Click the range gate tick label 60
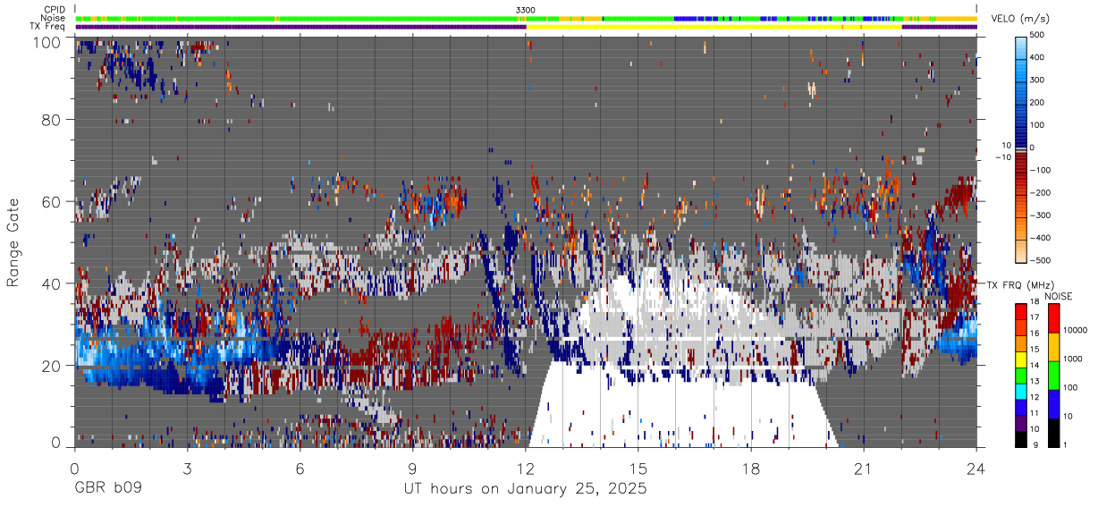This screenshot has height=507, width=1098. tap(52, 201)
